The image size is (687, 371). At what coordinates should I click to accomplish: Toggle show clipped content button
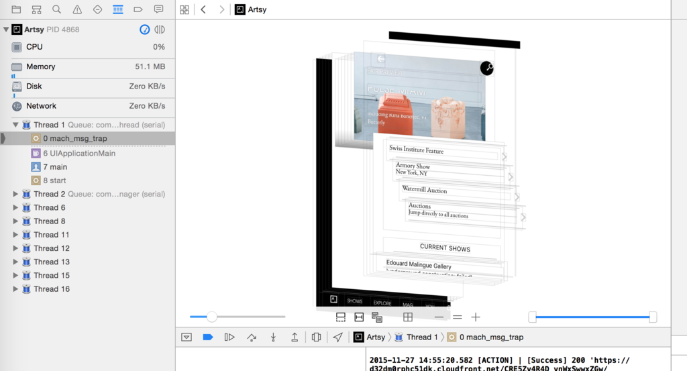(x=340, y=317)
